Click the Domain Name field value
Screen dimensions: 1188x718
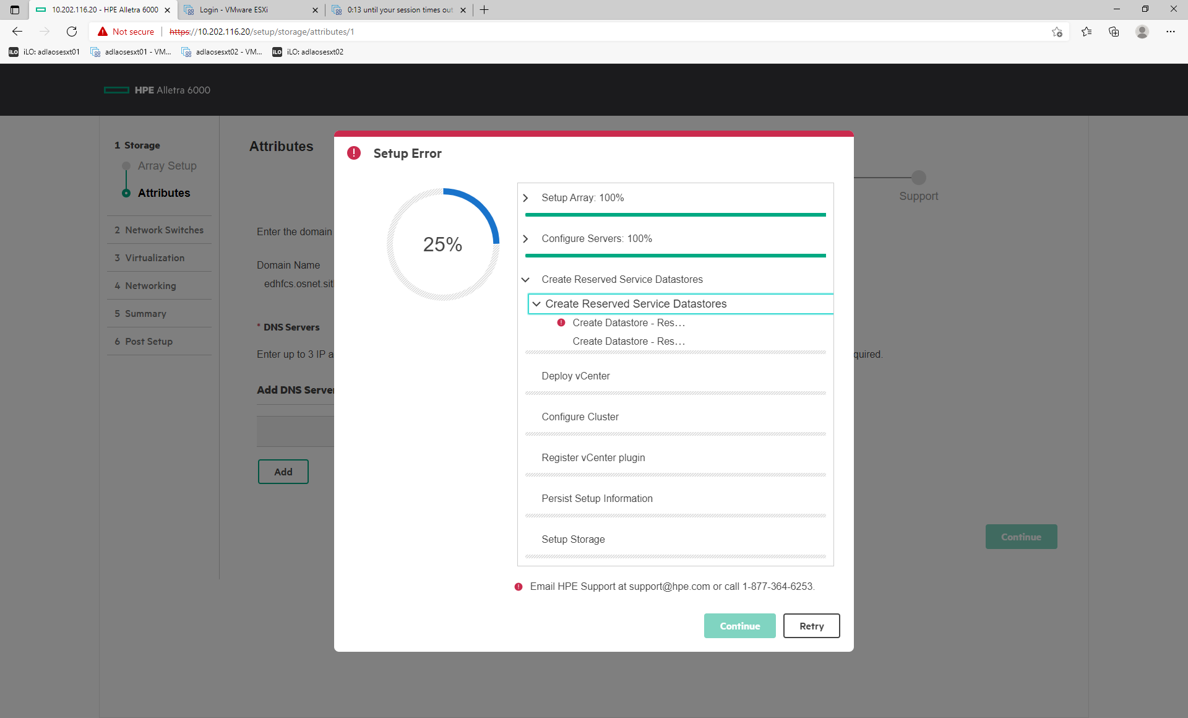point(299,284)
